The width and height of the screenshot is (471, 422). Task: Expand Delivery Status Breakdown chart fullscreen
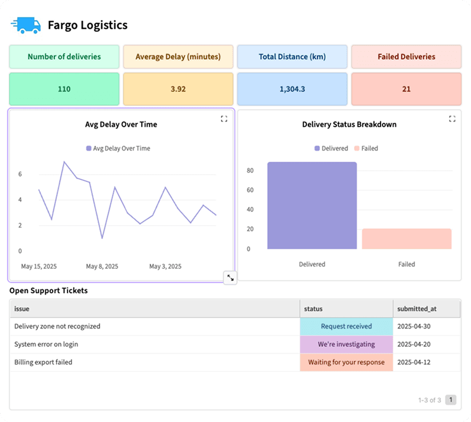point(452,119)
